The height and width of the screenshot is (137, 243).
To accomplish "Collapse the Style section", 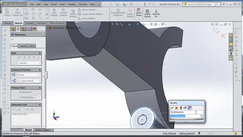I will (x=40, y=53).
